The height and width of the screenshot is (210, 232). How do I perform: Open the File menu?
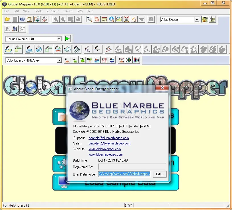pyautogui.click(x=7, y=11)
